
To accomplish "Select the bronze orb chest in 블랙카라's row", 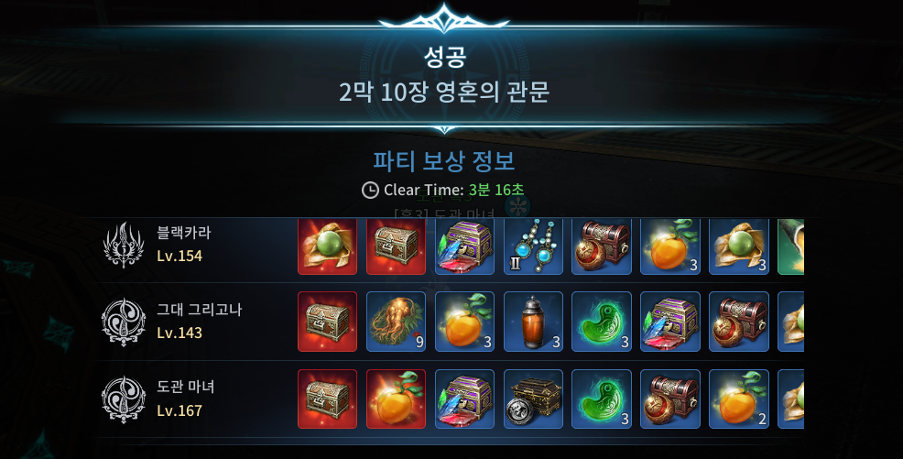I will tap(602, 246).
